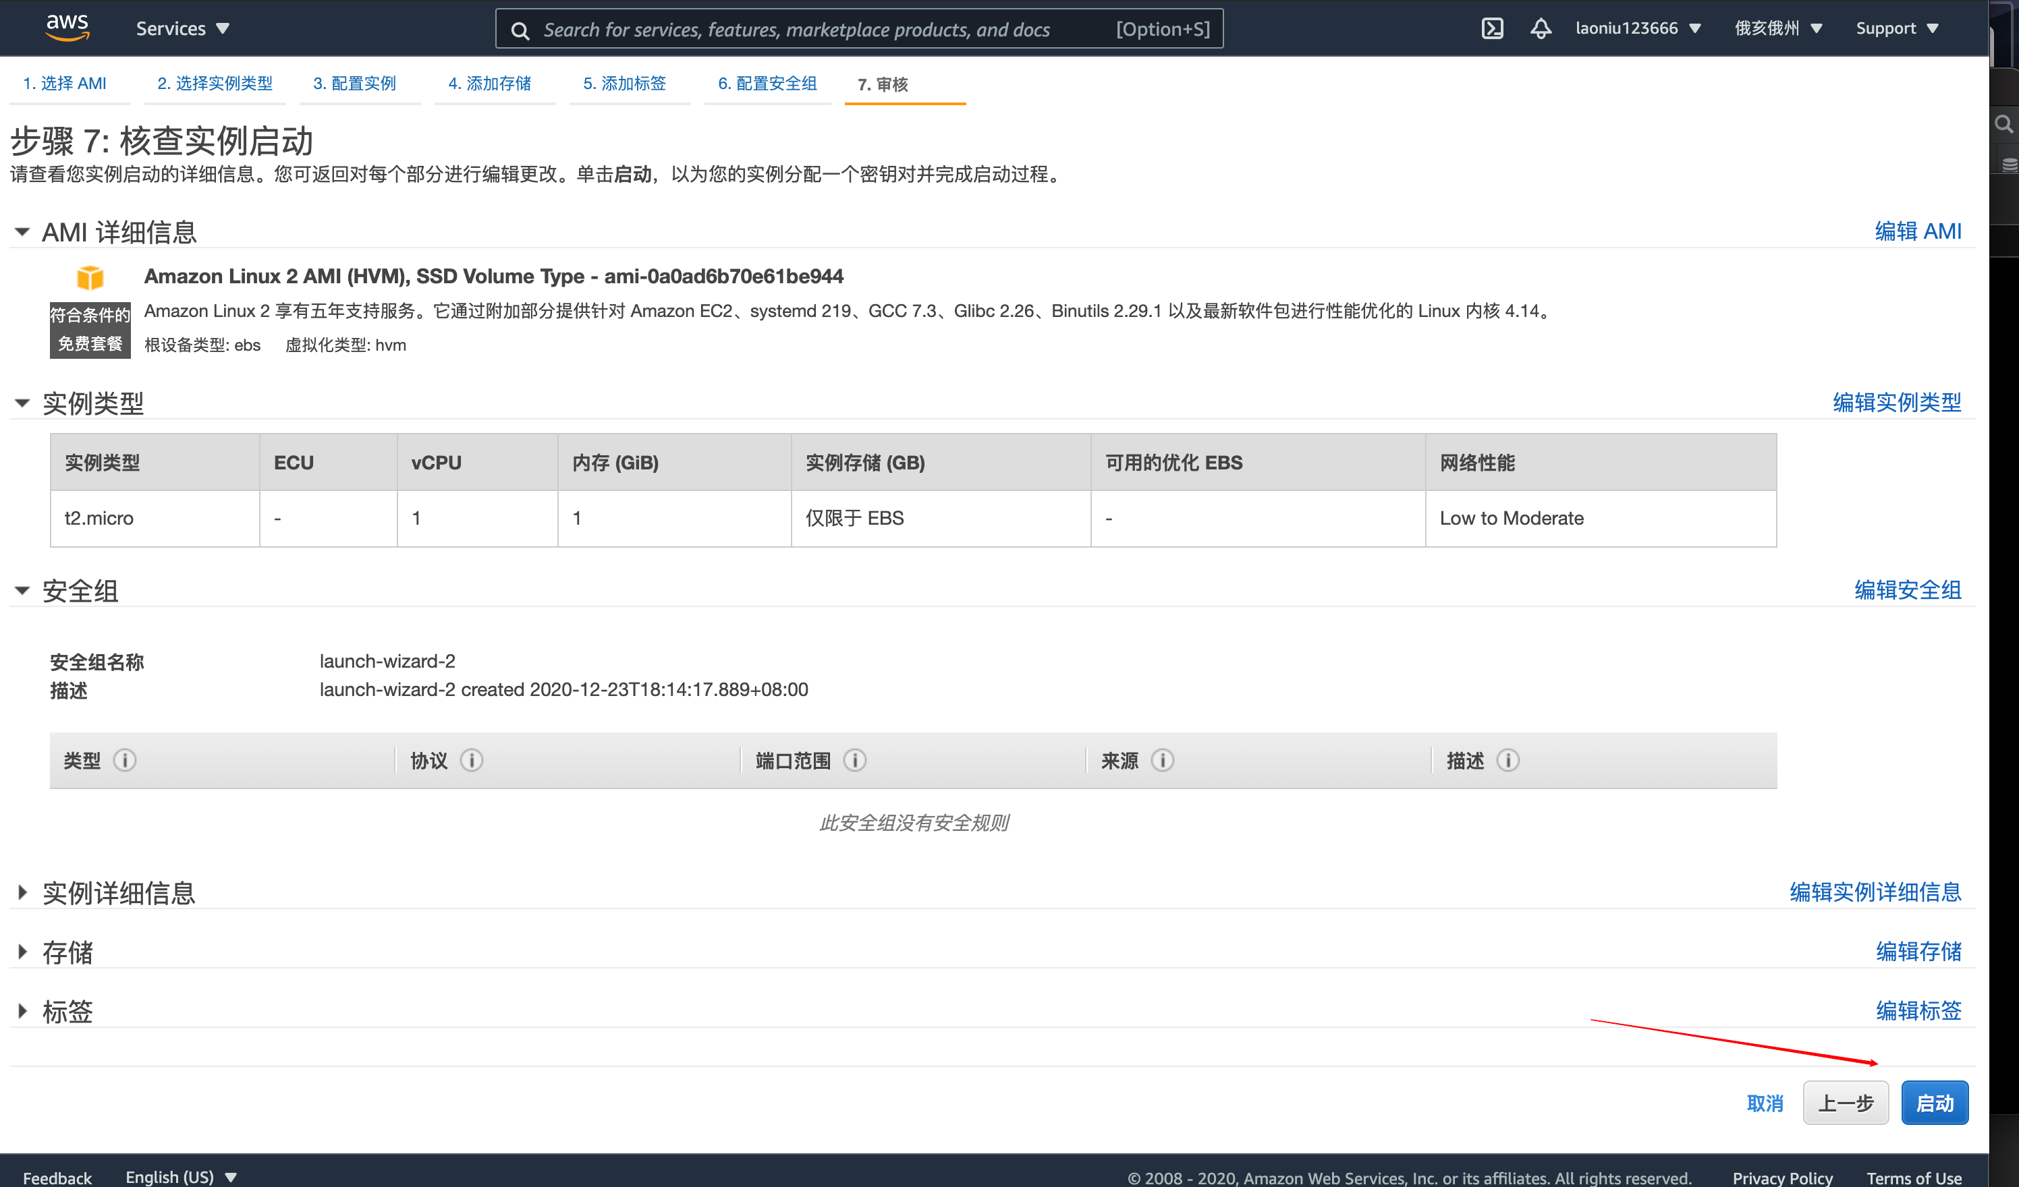Click the info icon next to 类型

(125, 759)
